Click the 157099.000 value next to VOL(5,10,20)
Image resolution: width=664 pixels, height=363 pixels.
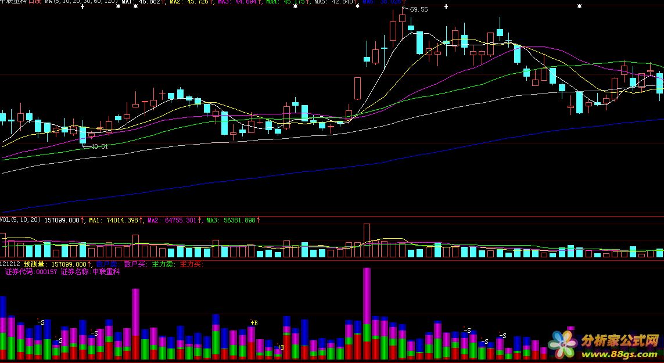coord(62,220)
